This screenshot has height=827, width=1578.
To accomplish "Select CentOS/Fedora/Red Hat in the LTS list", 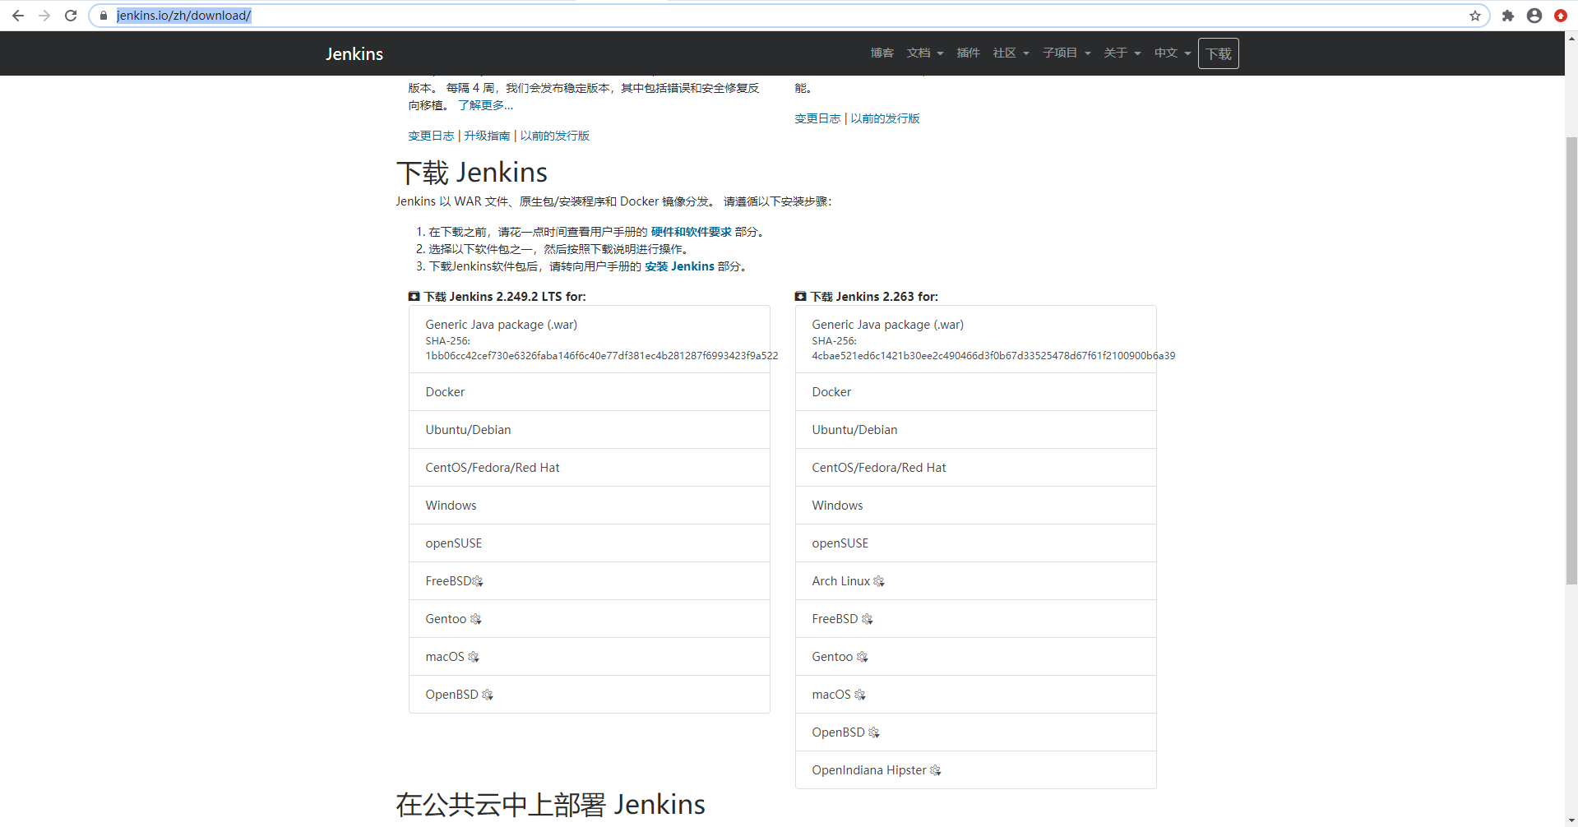I will 590,468.
